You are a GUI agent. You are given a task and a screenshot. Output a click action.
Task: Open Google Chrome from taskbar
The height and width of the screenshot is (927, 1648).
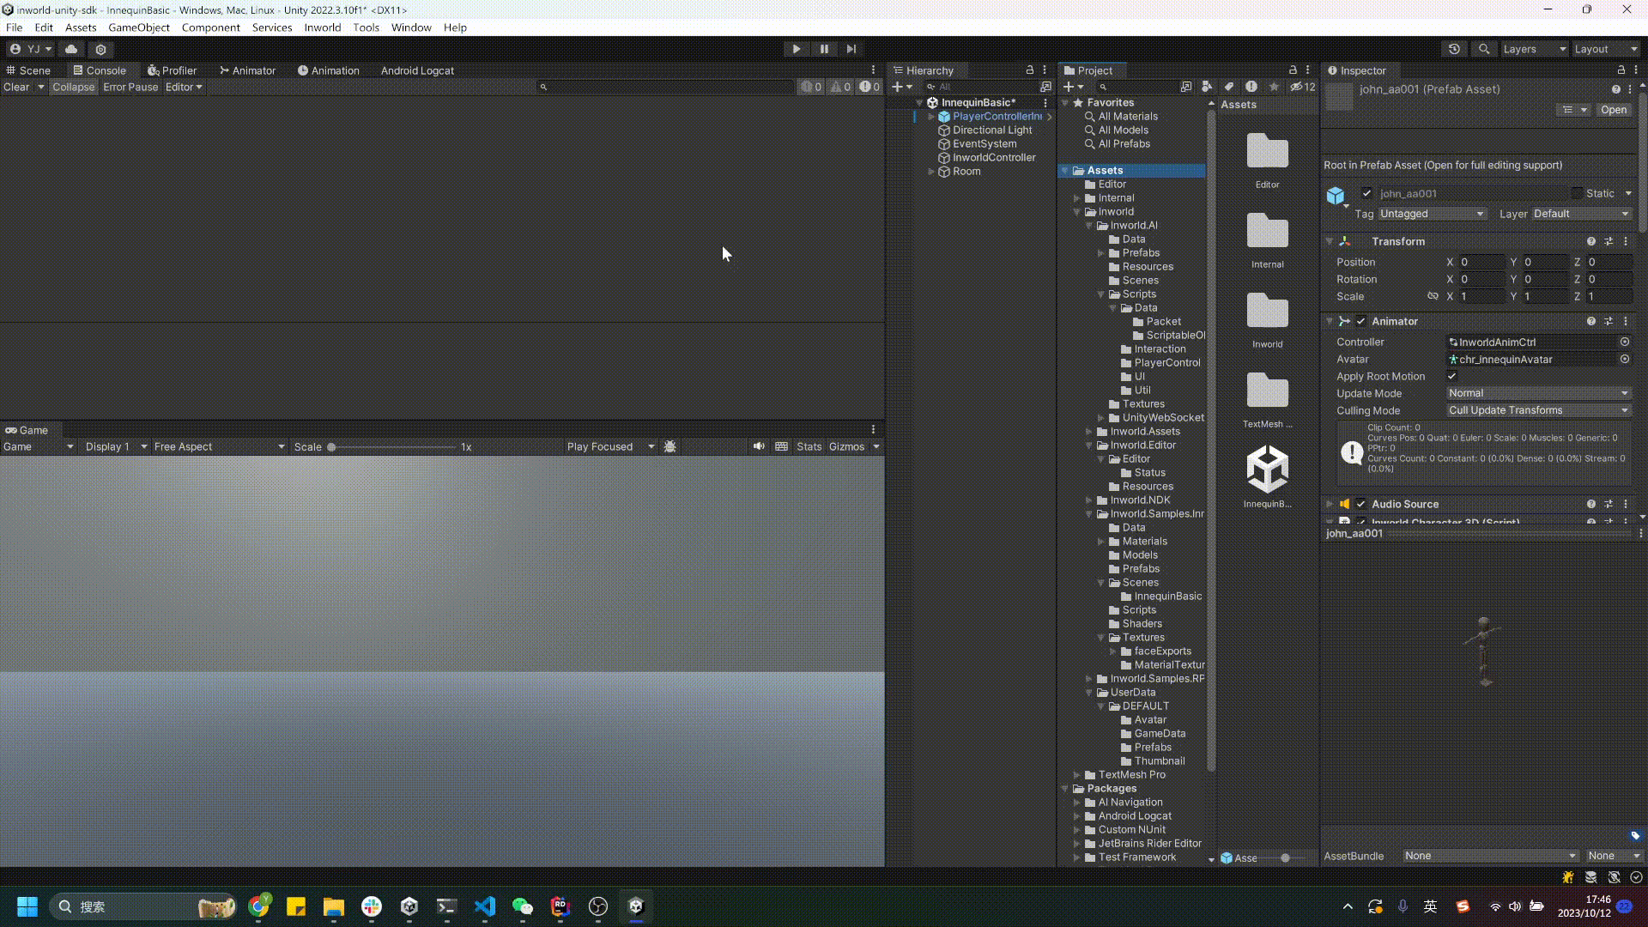click(258, 906)
